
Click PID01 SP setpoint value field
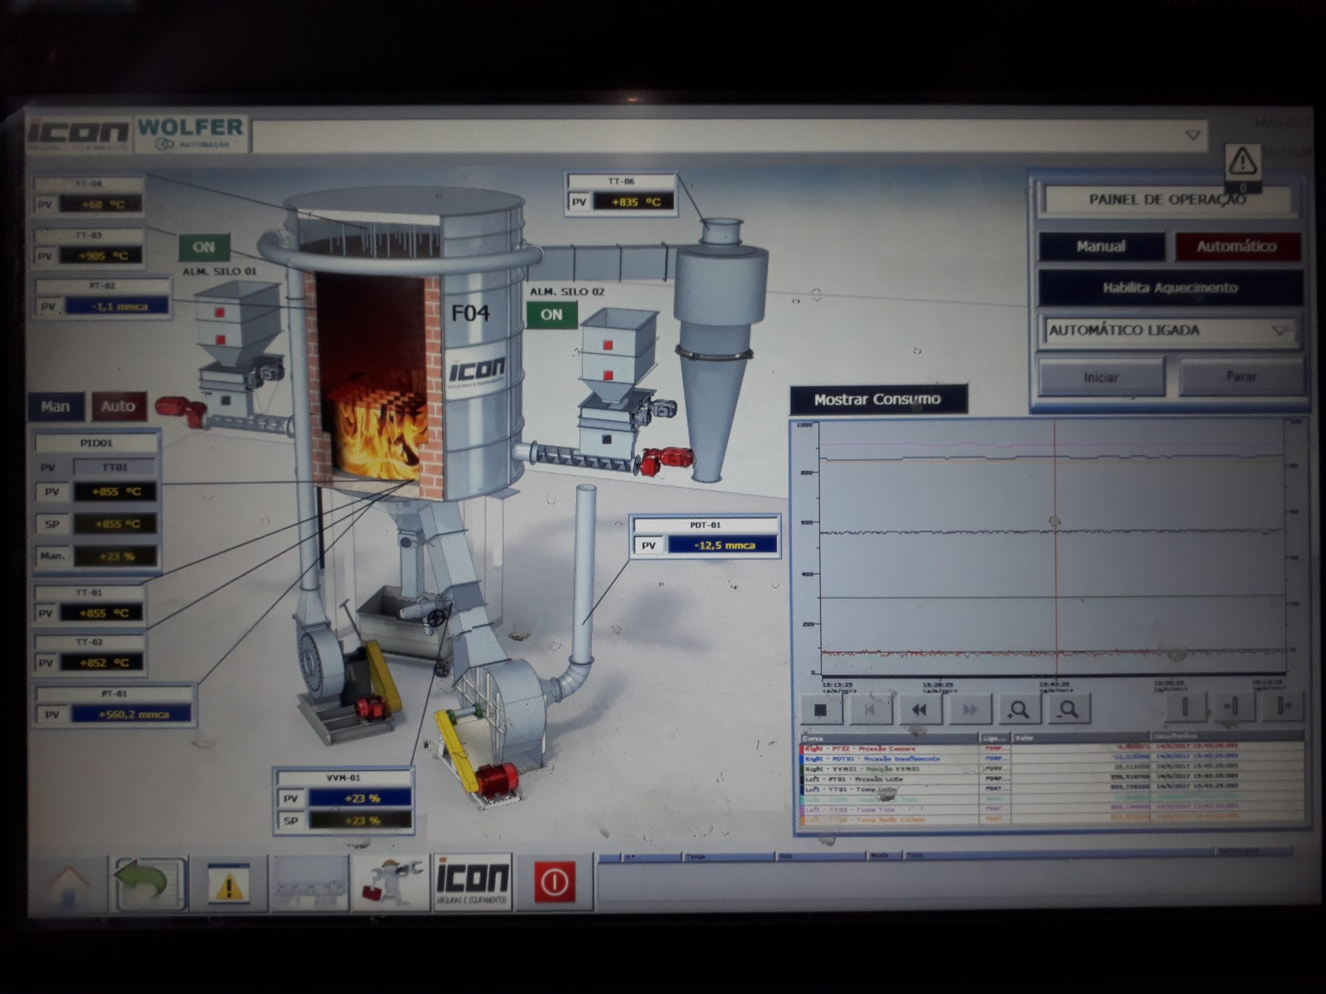pos(116,524)
